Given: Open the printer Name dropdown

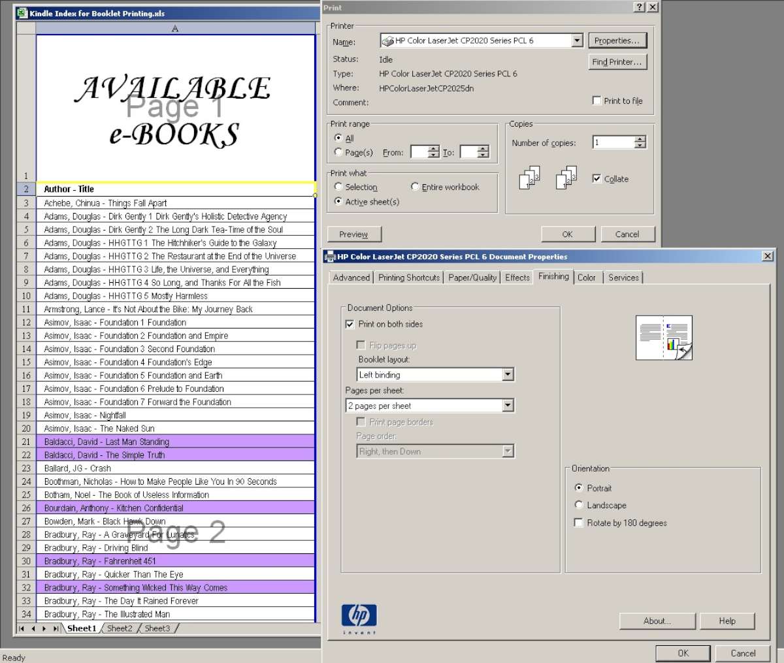Looking at the screenshot, I should 576,40.
